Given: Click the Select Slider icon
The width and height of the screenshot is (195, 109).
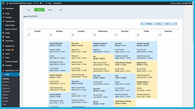Looking at the screenshot, I should [3, 25].
